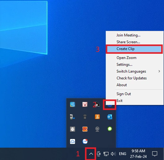
Task: Click the red V tray icon
Action: point(85,104)
